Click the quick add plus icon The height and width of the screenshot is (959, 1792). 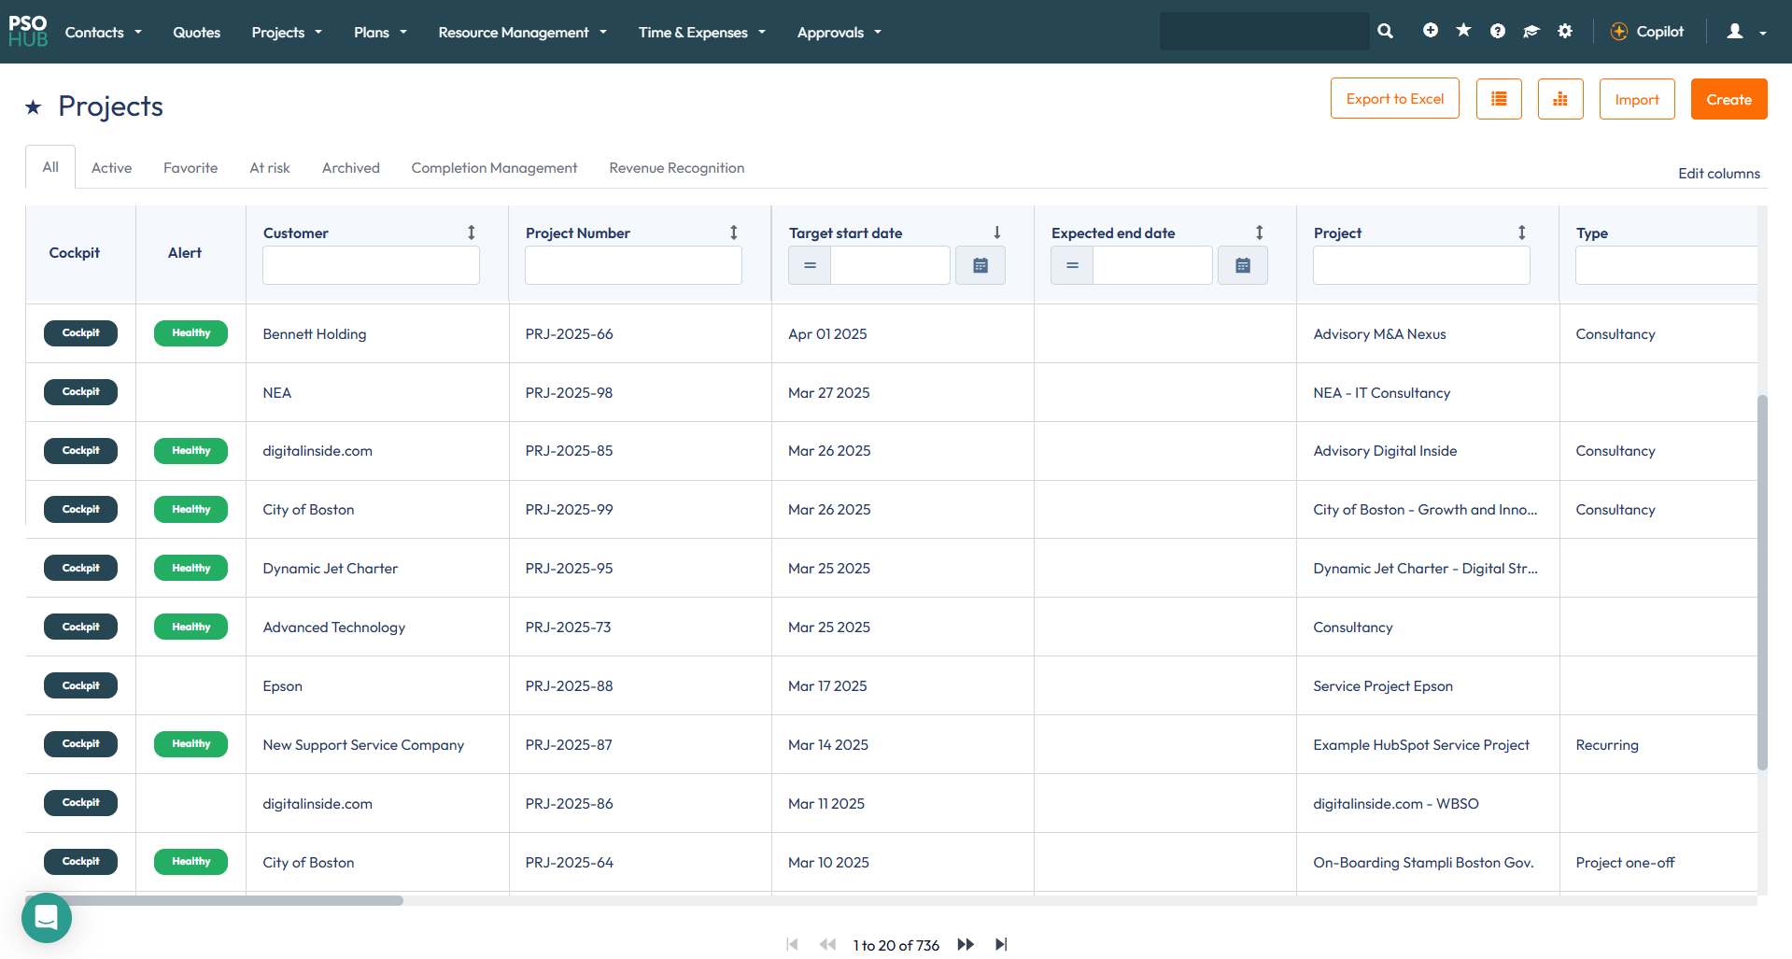[1430, 31]
